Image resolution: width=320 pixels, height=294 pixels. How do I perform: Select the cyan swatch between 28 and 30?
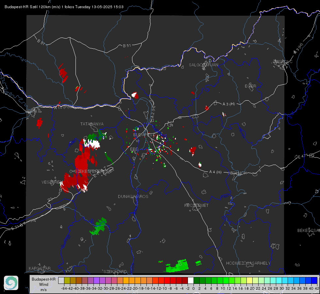279,280
